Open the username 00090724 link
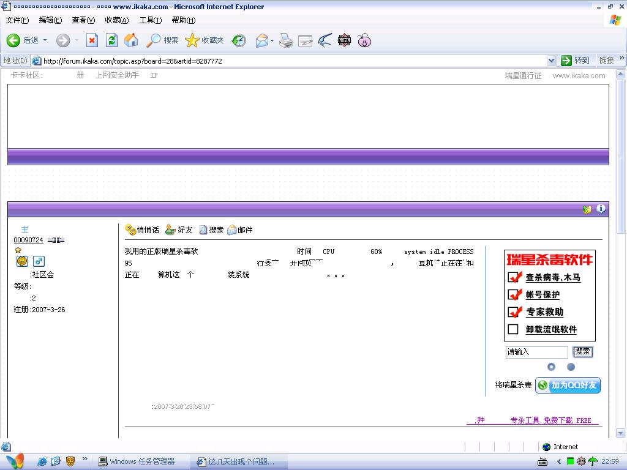Viewport: 627px width, 470px height. coord(28,240)
